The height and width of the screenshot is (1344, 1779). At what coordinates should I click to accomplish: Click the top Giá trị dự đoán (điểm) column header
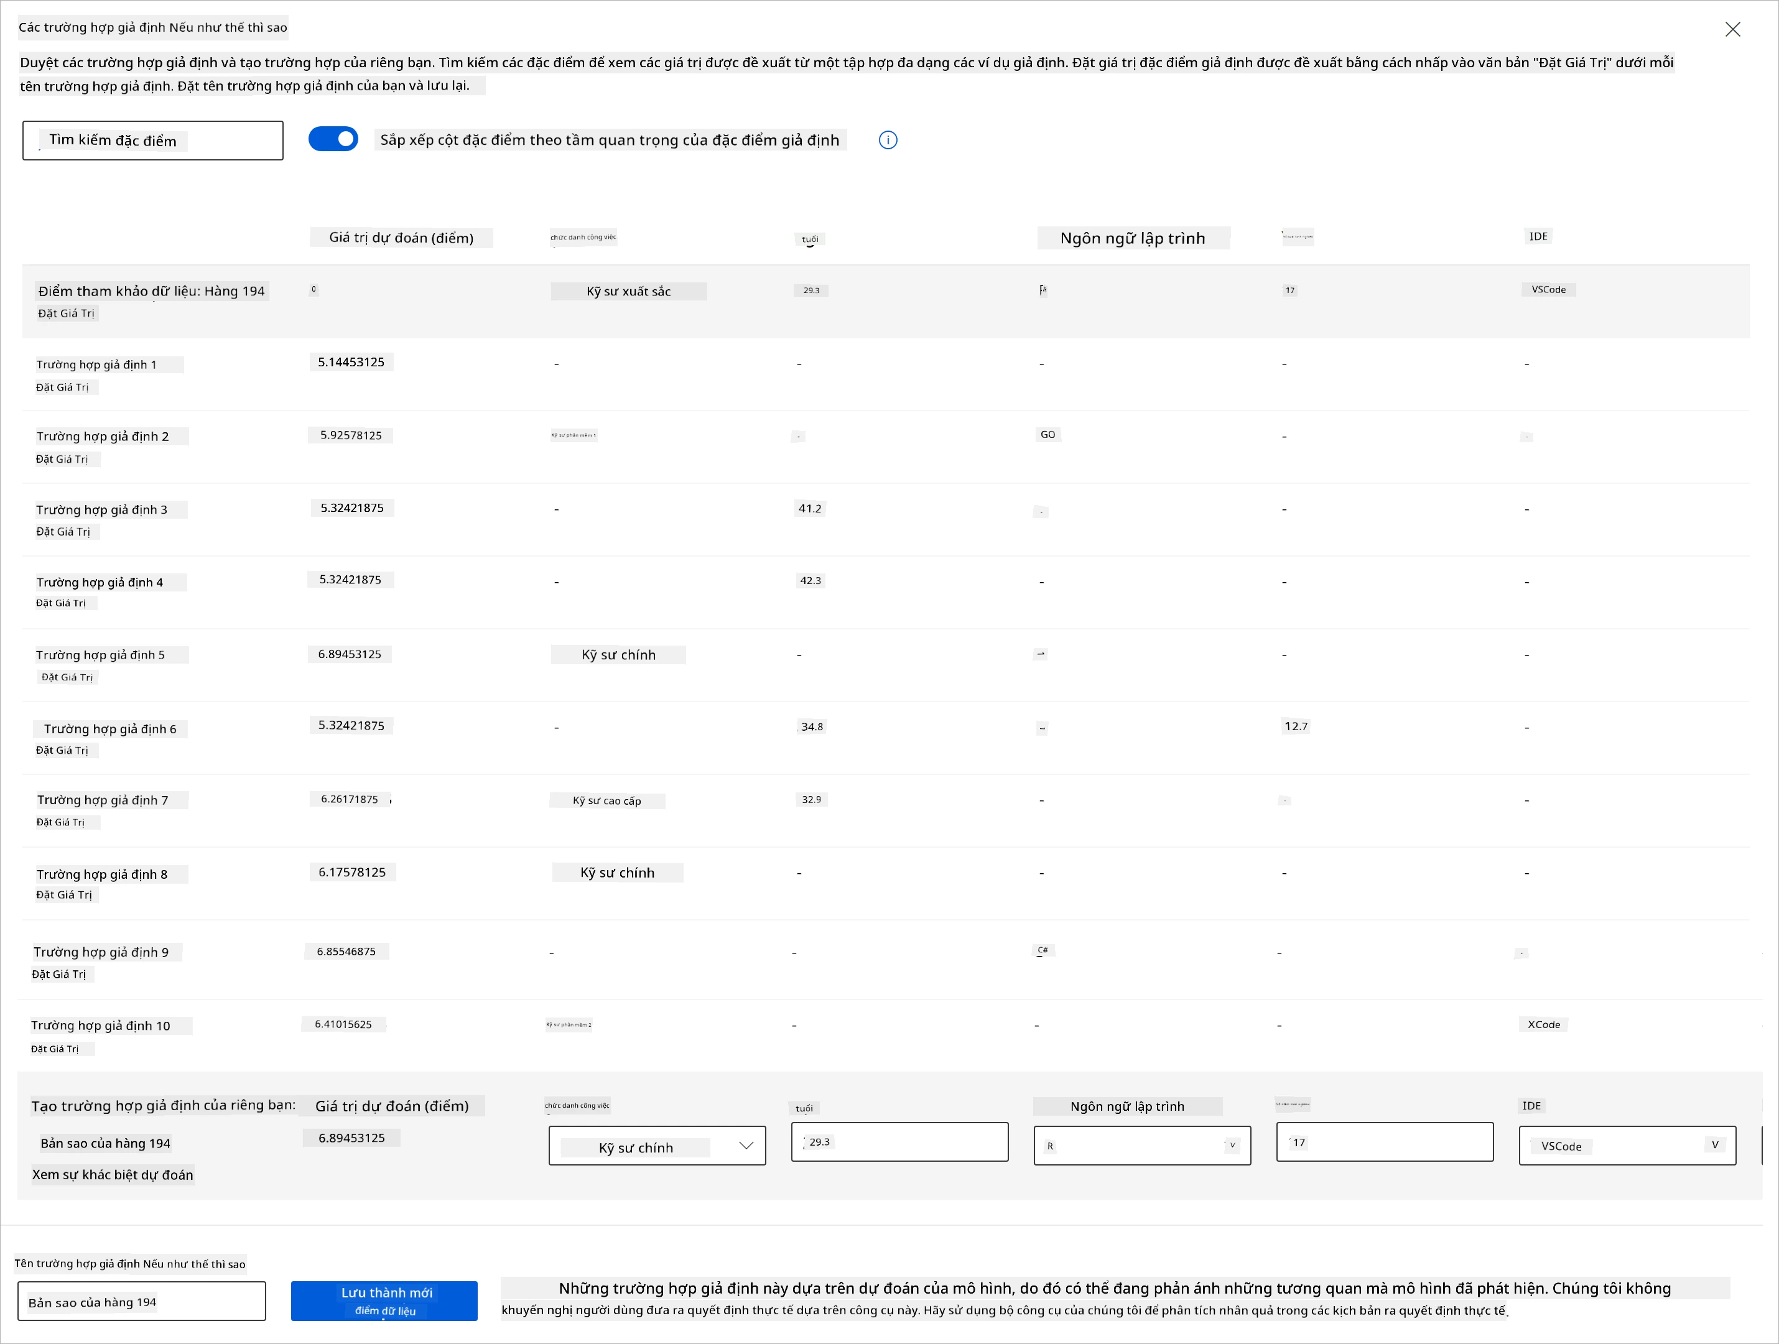click(x=401, y=238)
